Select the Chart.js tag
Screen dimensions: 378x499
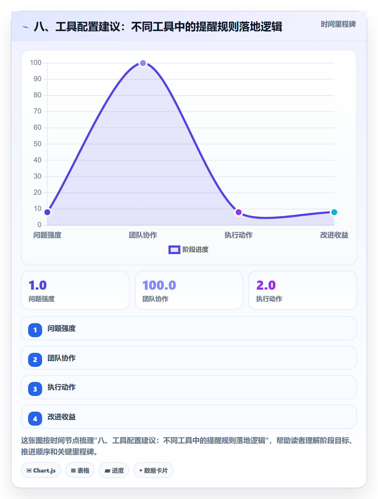point(41,470)
